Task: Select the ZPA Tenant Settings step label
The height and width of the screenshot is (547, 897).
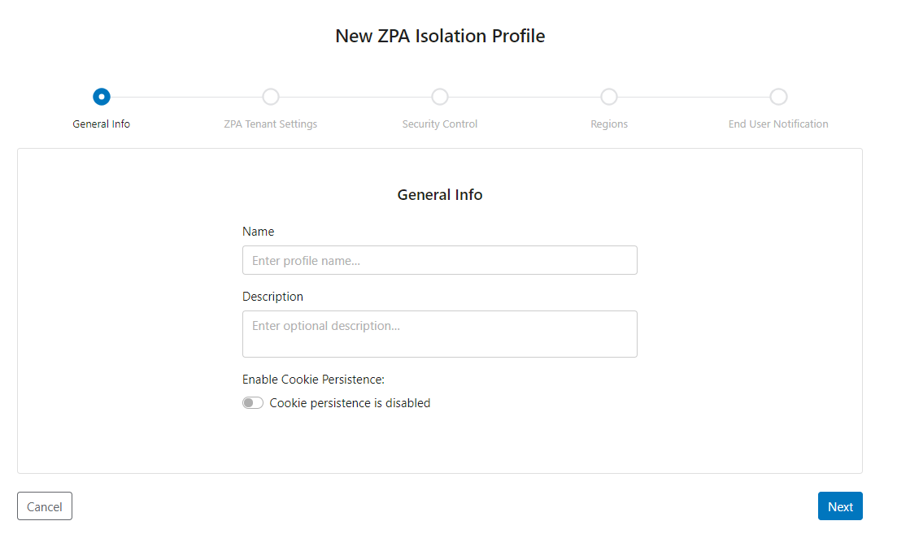Action: point(270,124)
